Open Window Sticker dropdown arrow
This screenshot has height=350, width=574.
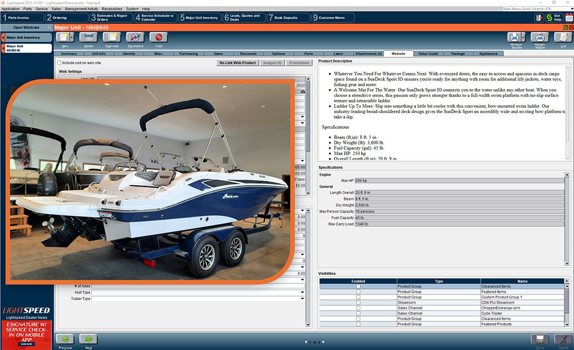[523, 38]
